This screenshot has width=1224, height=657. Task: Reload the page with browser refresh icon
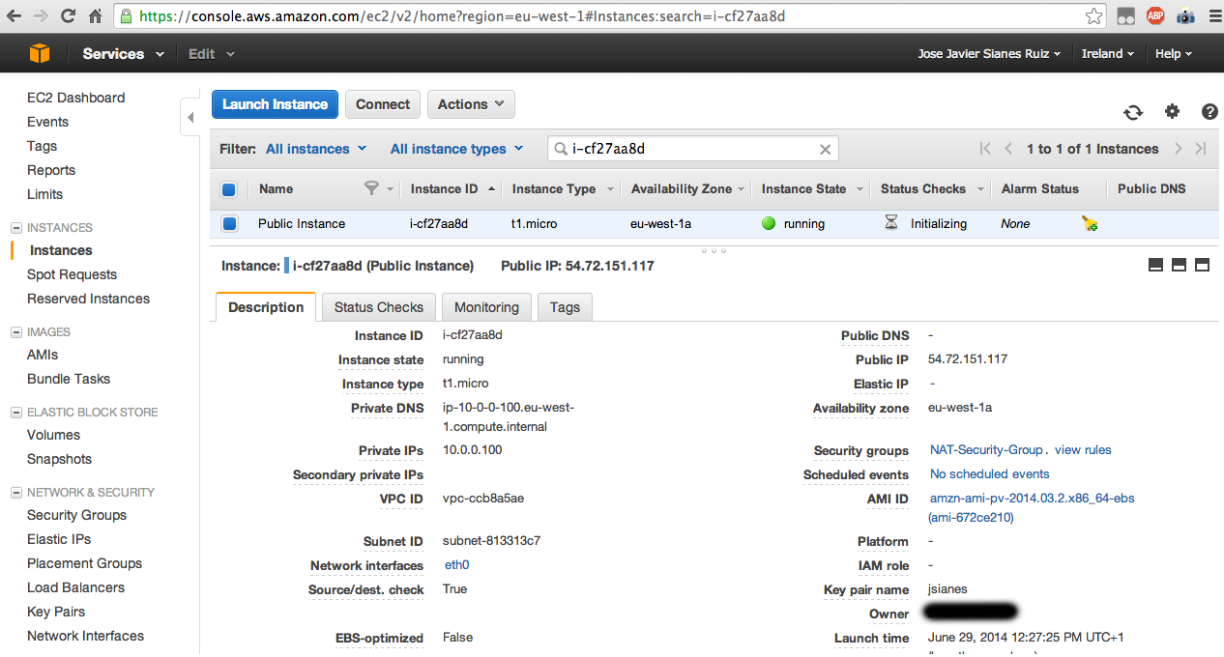[x=68, y=15]
